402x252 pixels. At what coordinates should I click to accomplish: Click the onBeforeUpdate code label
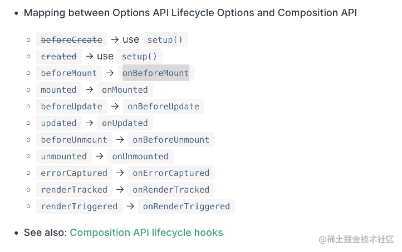163,107
